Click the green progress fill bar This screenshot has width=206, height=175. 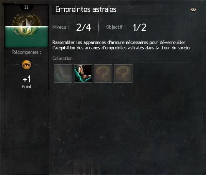click(x=27, y=37)
